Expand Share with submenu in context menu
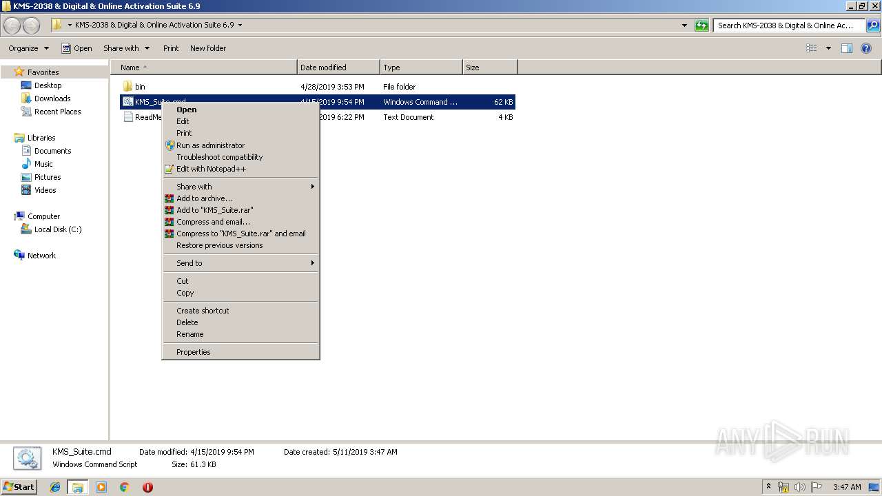882x496 pixels. (x=240, y=187)
